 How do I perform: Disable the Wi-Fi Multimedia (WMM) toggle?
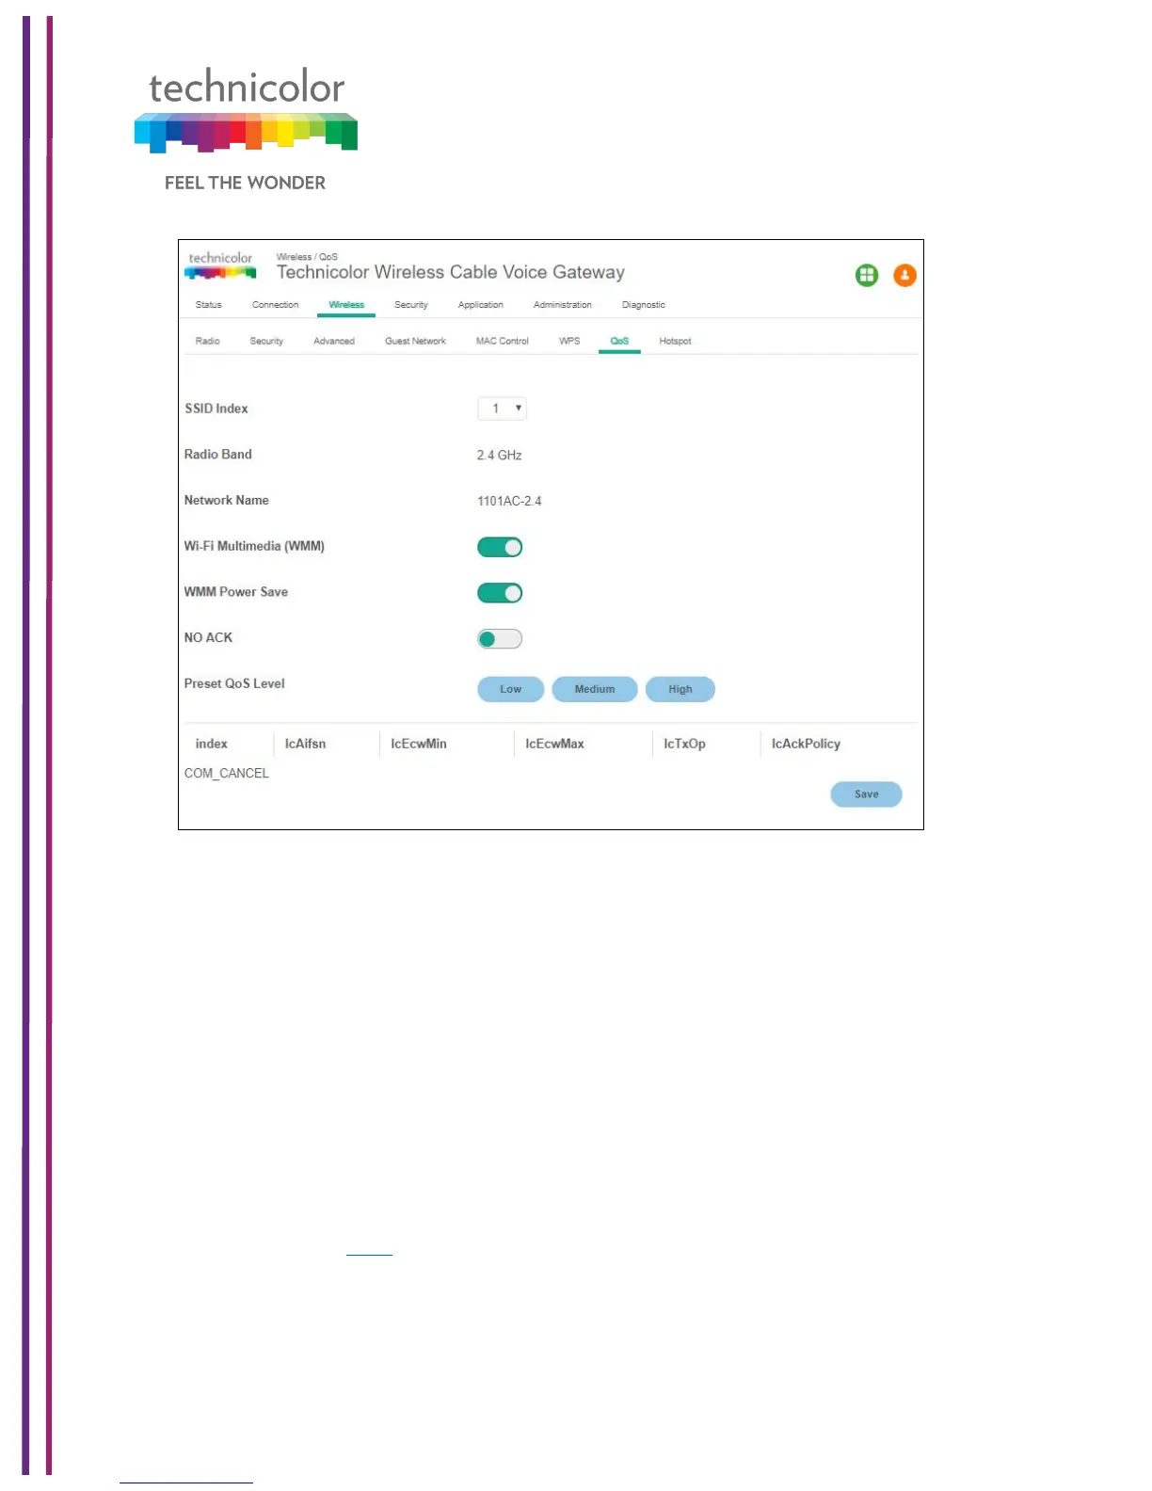(x=500, y=547)
